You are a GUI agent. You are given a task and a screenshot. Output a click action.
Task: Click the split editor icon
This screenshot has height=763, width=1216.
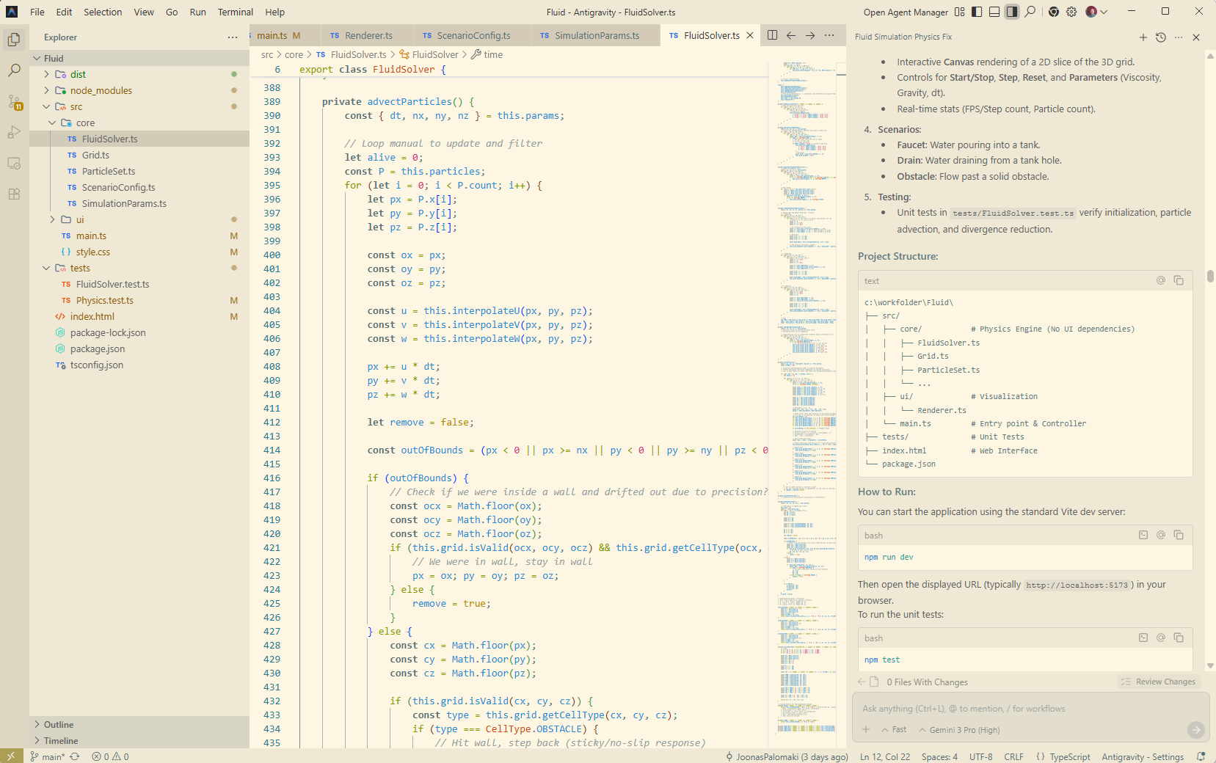pos(772,35)
